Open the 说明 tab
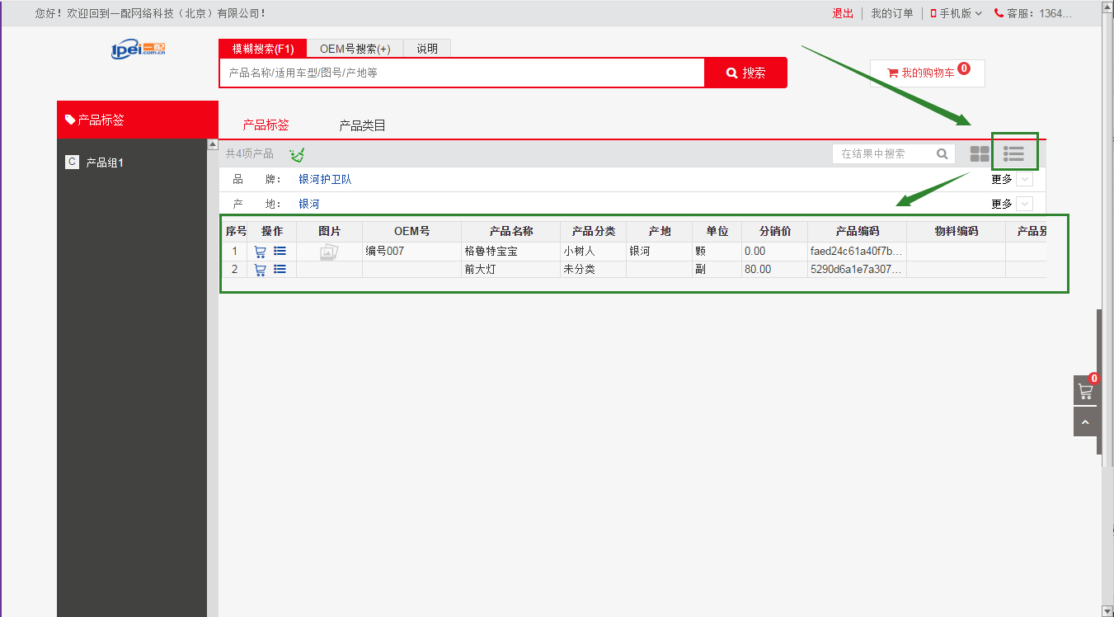 click(x=427, y=49)
